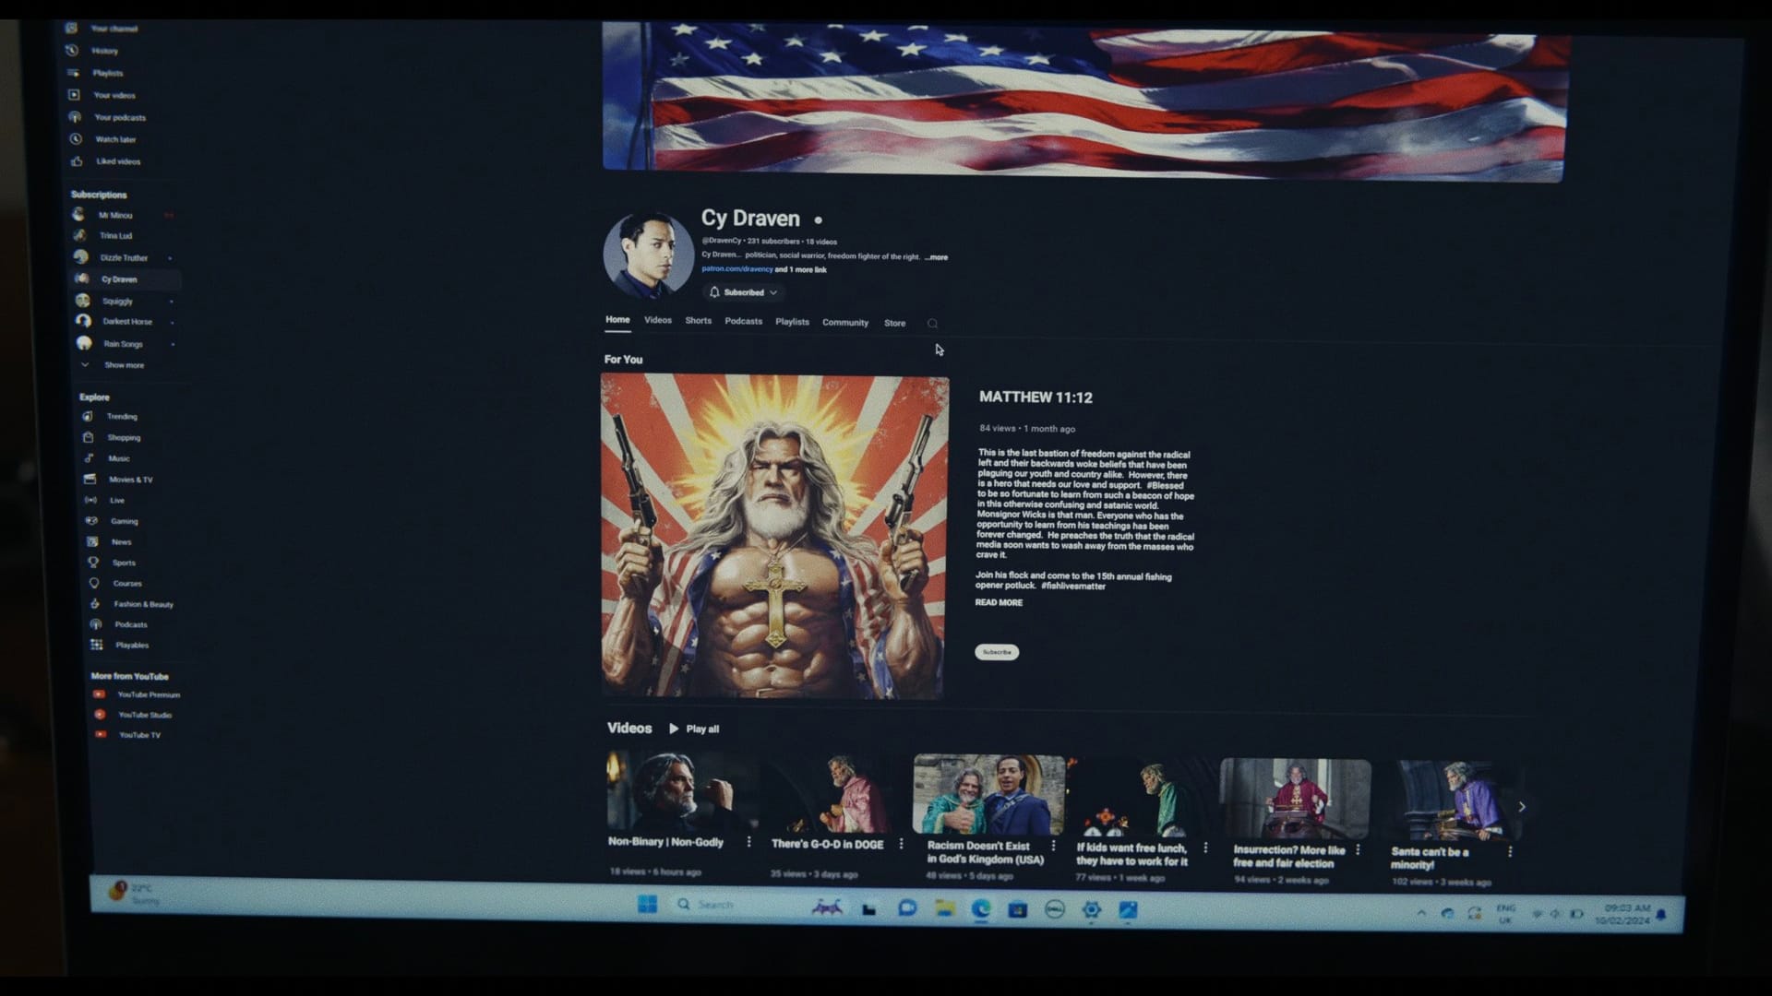Switch to the Videos tab
The height and width of the screenshot is (996, 1772).
pos(657,320)
